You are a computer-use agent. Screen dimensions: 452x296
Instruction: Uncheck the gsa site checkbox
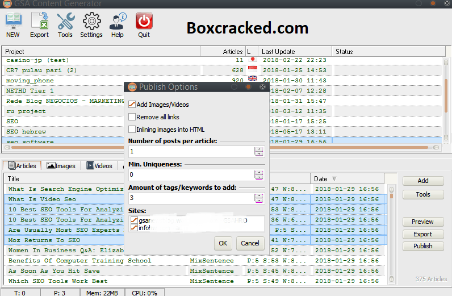[134, 220]
